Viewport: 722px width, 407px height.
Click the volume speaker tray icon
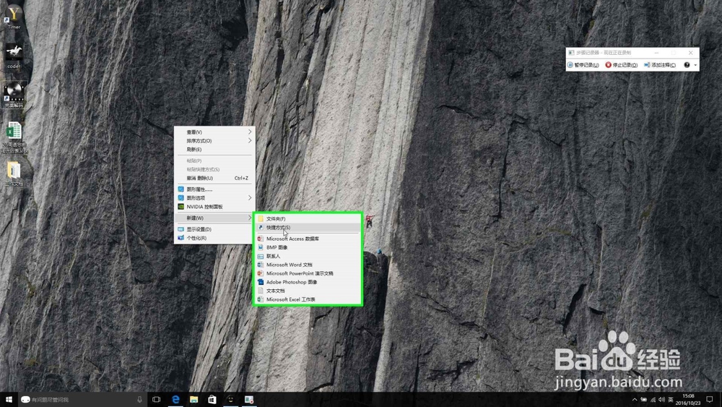coord(661,400)
